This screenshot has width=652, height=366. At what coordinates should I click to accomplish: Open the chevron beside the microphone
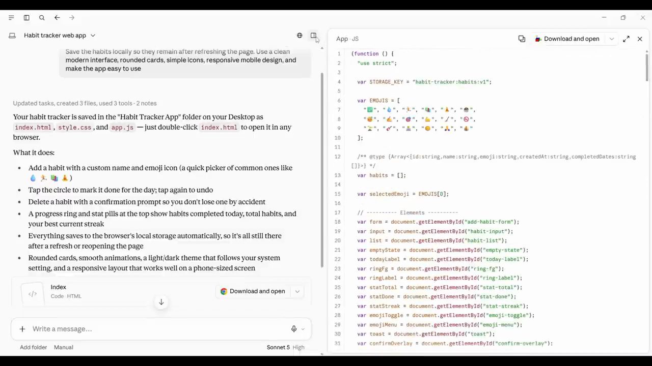[x=303, y=329]
